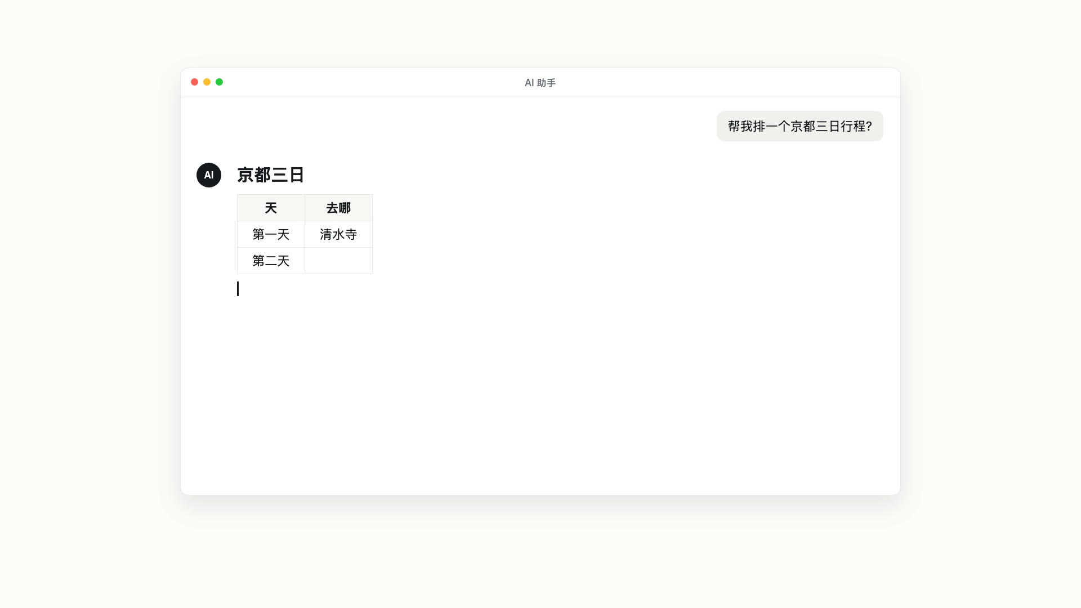Click the AI 助手 window title
The width and height of the screenshot is (1081, 608).
point(540,83)
